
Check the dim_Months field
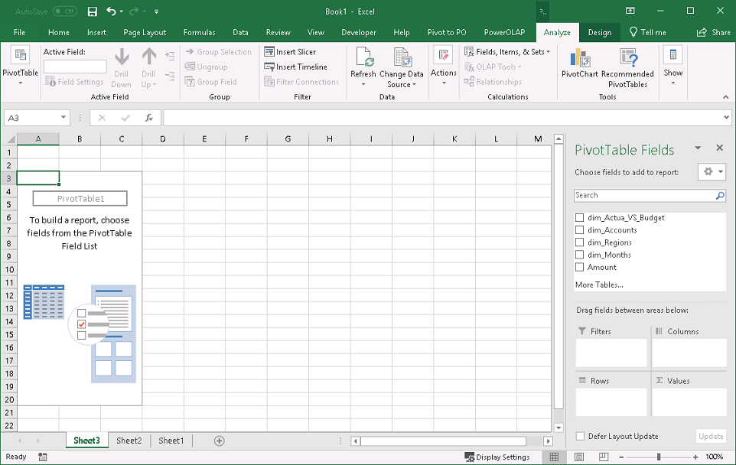pos(580,255)
